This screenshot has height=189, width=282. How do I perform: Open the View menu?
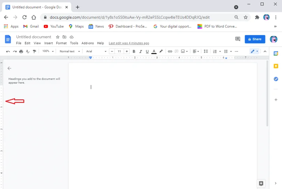pyautogui.click(x=37, y=43)
